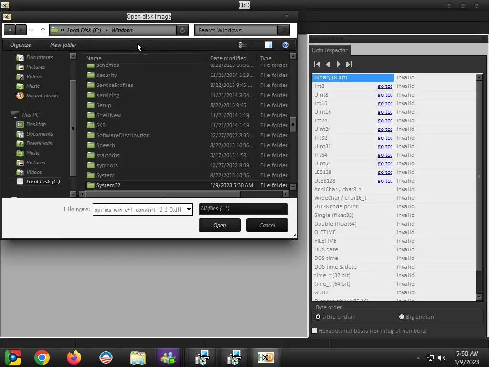Select the GUID row
The width and height of the screenshot is (489, 367).
(393, 292)
